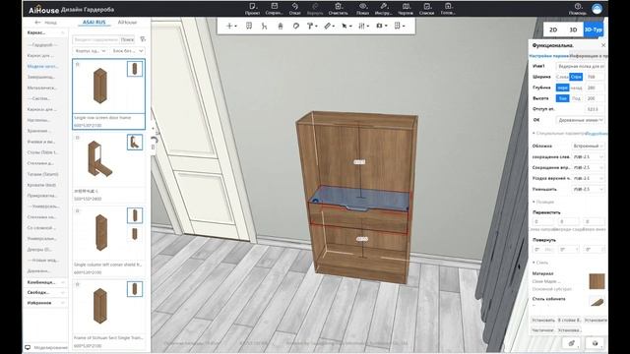Click the Сохранить (Save) icon in top bar
This screenshot has width=630, height=354.
tap(274, 8)
